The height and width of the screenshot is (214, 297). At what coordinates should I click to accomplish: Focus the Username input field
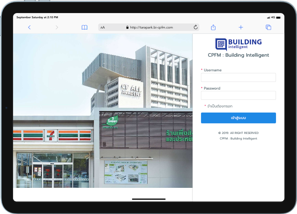click(238, 77)
